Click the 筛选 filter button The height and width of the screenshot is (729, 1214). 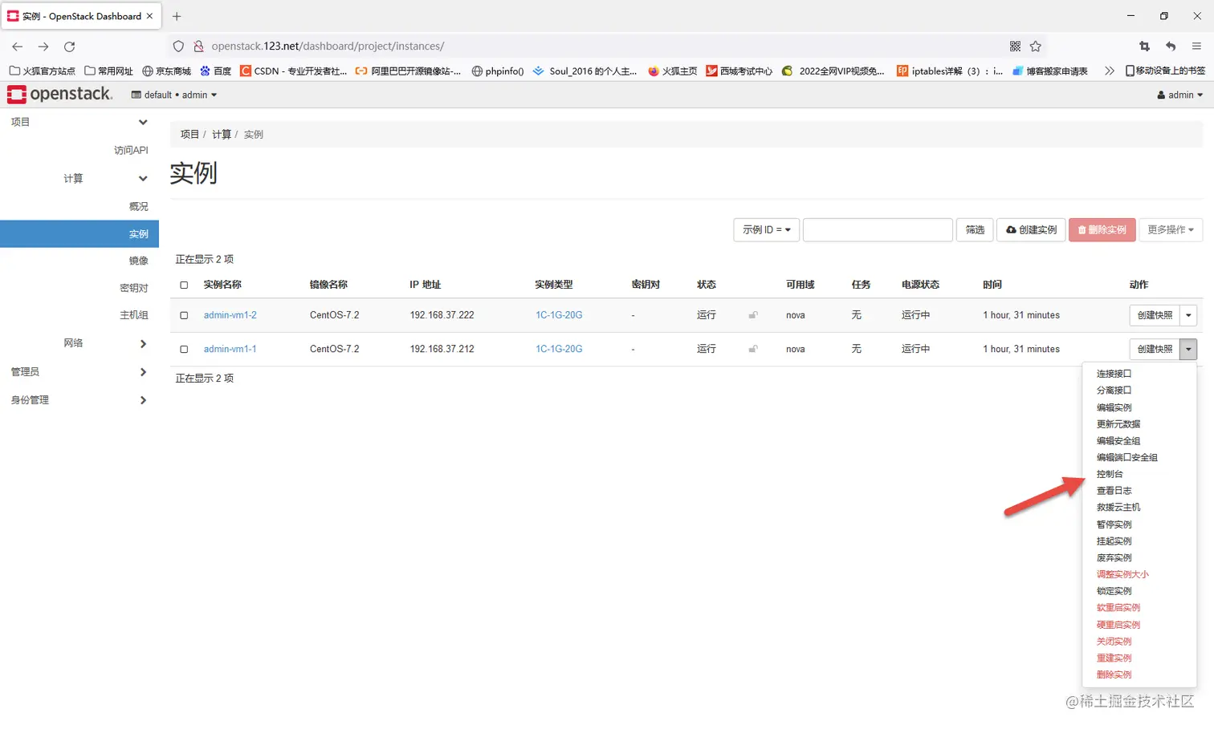pos(976,230)
